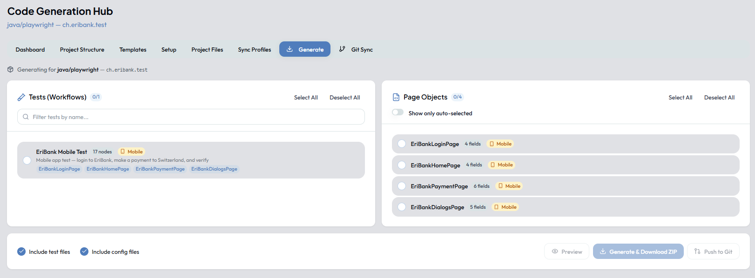Click the 6 fields label on the EriBankPaymentPage row
The width and height of the screenshot is (755, 278).
click(482, 186)
